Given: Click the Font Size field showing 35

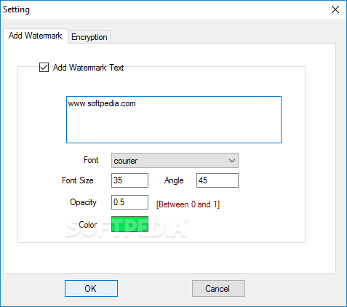Looking at the screenshot, I should pos(129,180).
